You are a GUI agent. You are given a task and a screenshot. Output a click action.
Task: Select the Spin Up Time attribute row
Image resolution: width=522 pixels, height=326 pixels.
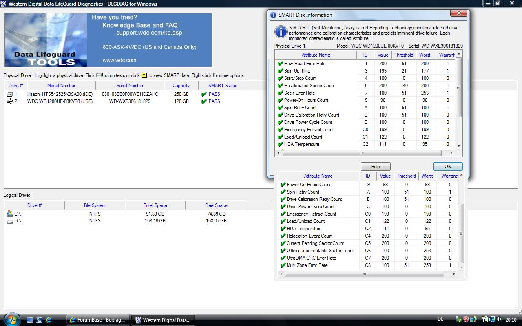point(366,71)
